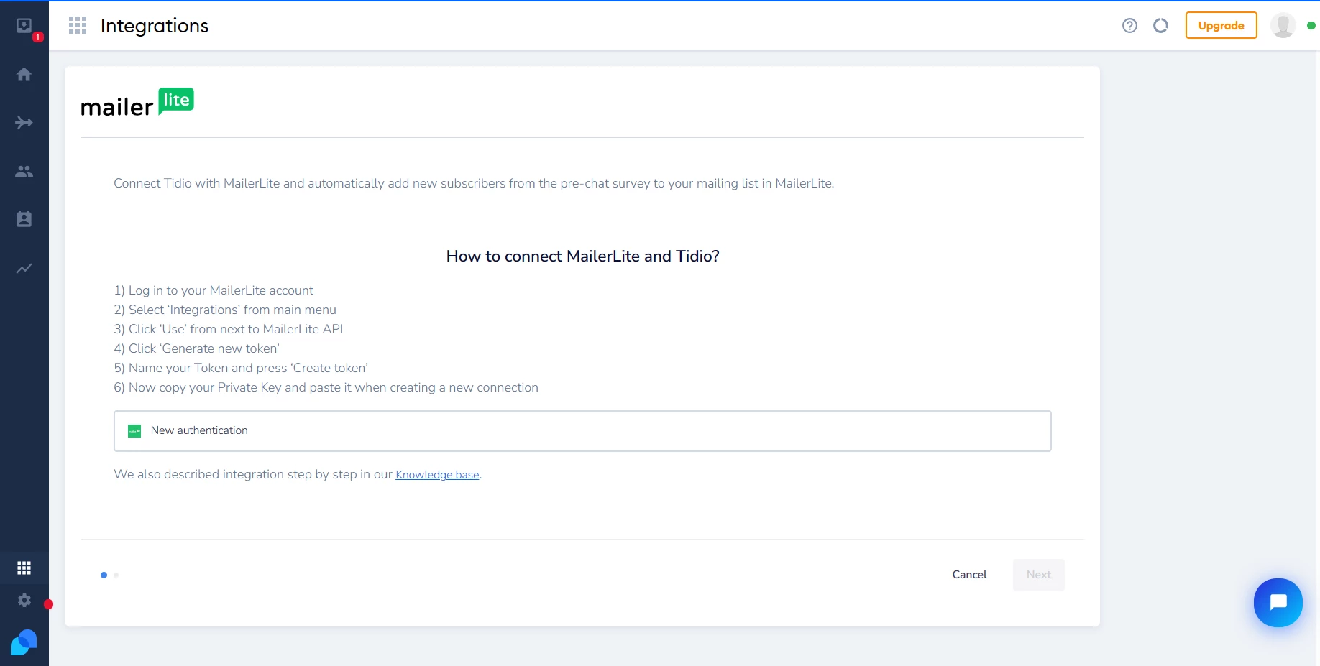Open the blue chat widget bubble
The image size is (1320, 666).
(1278, 603)
